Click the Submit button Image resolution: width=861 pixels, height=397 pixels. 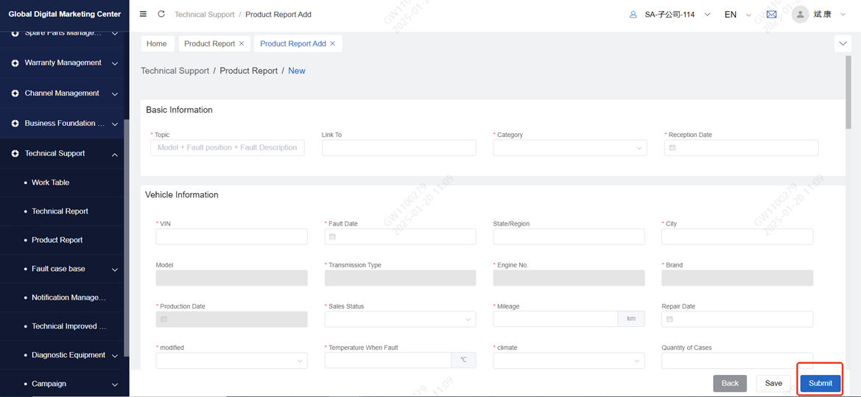coord(820,383)
